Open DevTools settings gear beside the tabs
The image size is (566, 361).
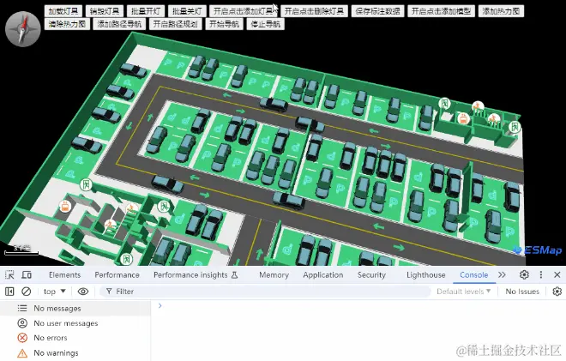[x=524, y=274]
